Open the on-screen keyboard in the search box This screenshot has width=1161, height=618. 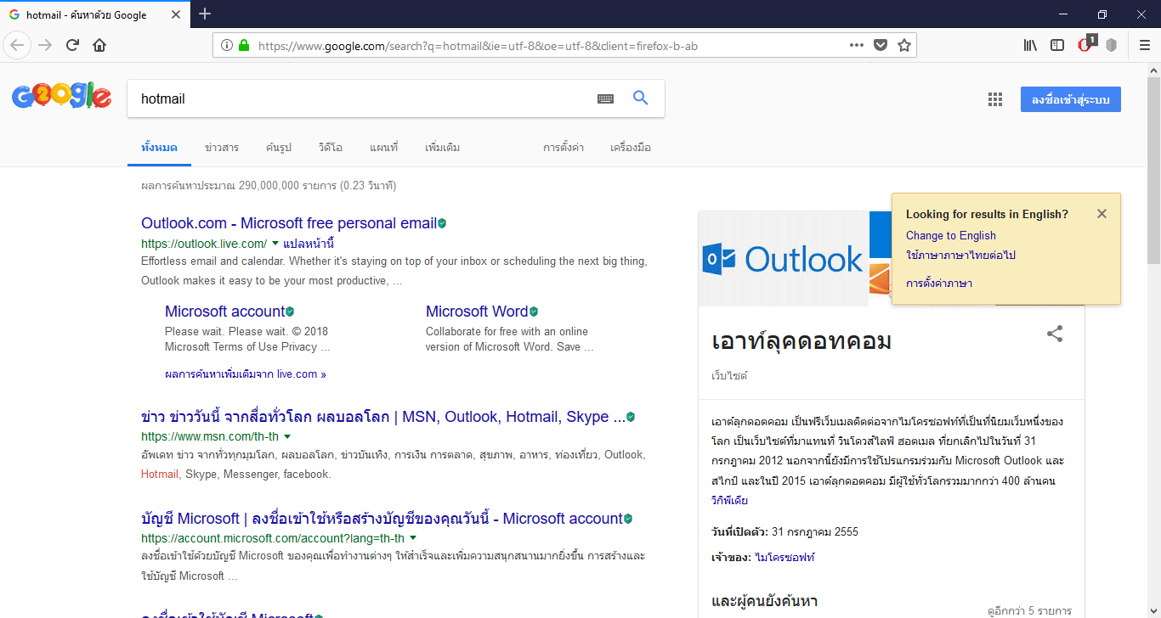[x=605, y=99]
